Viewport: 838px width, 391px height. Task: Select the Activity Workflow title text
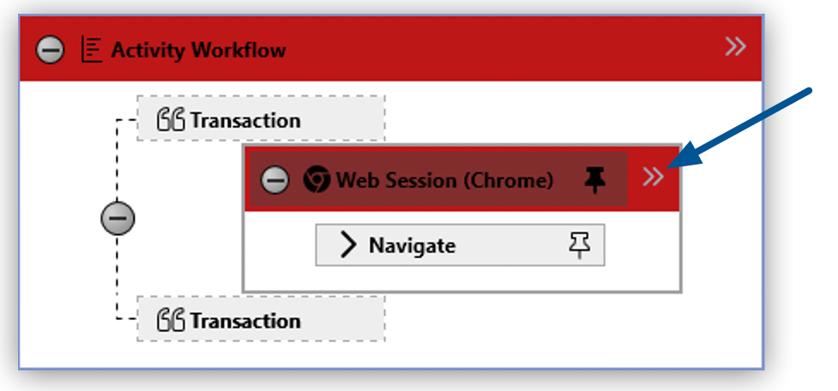click(198, 50)
